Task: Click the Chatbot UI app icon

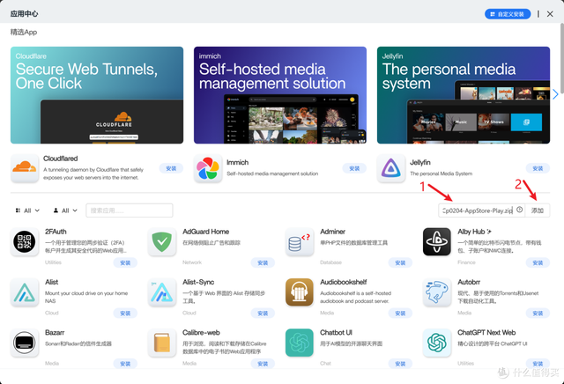Action: coord(300,343)
